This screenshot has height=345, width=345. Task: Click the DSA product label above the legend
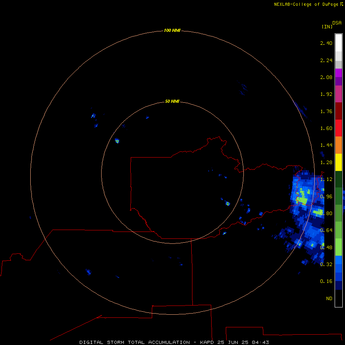(x=337, y=23)
